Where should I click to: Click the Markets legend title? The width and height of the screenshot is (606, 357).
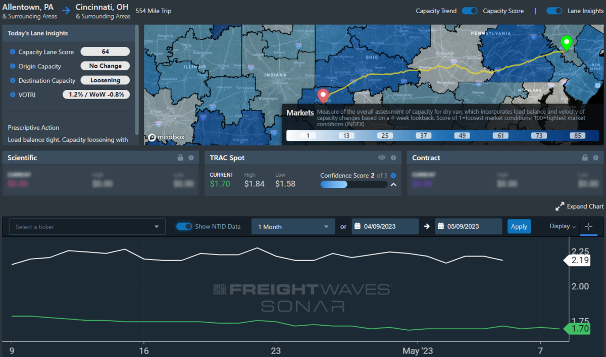point(300,113)
